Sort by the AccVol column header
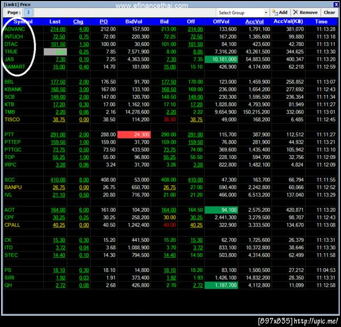This screenshot has height=327, width=341. [x=255, y=22]
